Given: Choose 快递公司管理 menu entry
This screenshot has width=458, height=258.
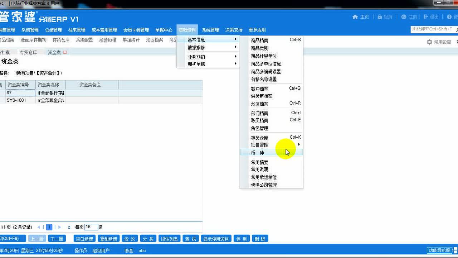Looking at the screenshot, I should coord(271,185).
